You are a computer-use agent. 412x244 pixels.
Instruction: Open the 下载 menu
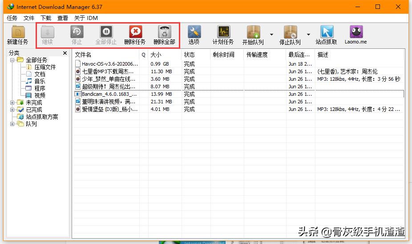(x=46, y=18)
